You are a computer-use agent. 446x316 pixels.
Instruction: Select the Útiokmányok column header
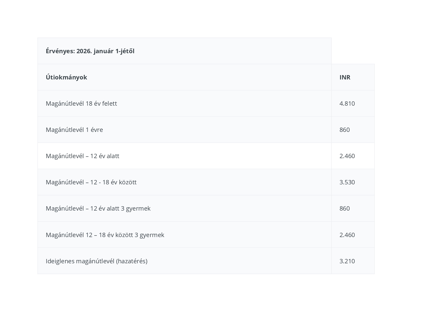[x=66, y=77]
